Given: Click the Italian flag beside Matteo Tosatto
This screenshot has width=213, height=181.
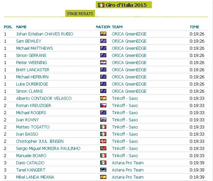Looking at the screenshot, I should click(103, 127).
